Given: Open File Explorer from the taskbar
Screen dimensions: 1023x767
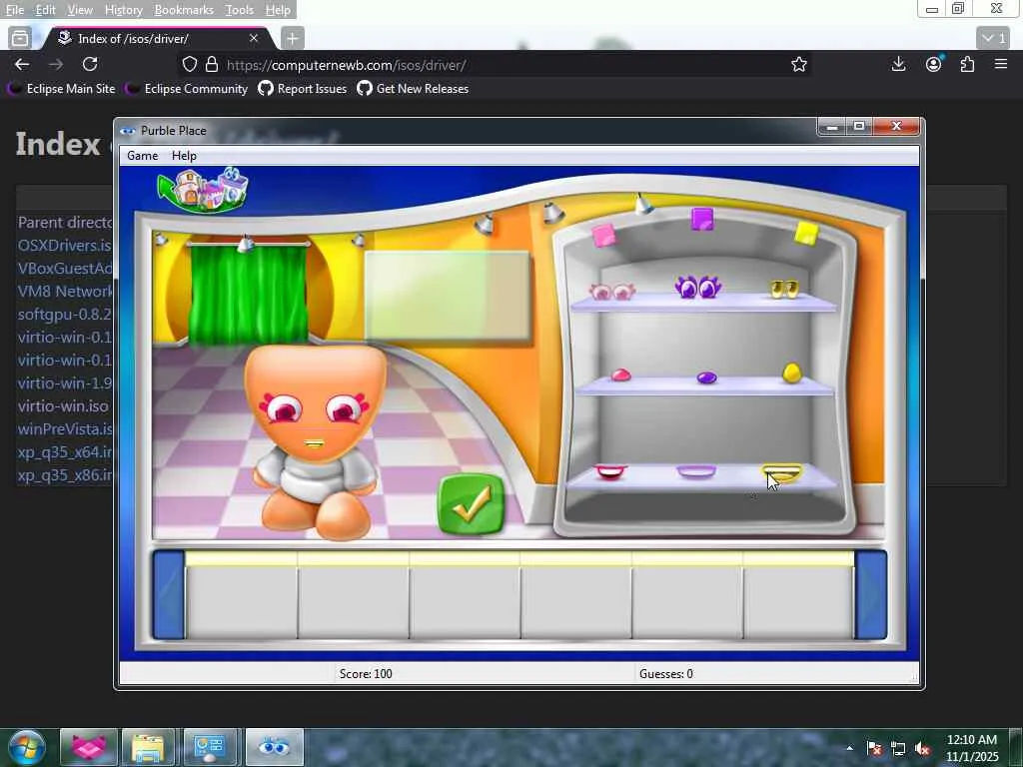Looking at the screenshot, I should 149,747.
